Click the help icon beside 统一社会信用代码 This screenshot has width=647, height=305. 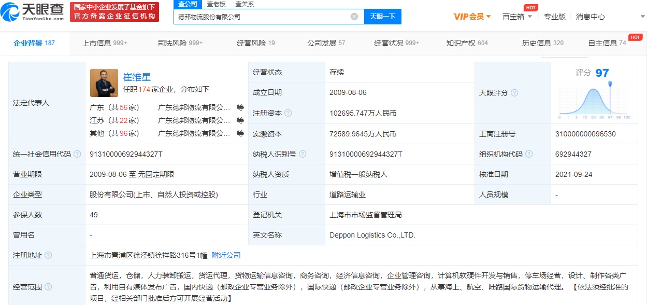pos(77,154)
